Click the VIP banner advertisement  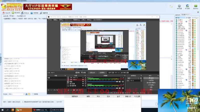point(47,7)
